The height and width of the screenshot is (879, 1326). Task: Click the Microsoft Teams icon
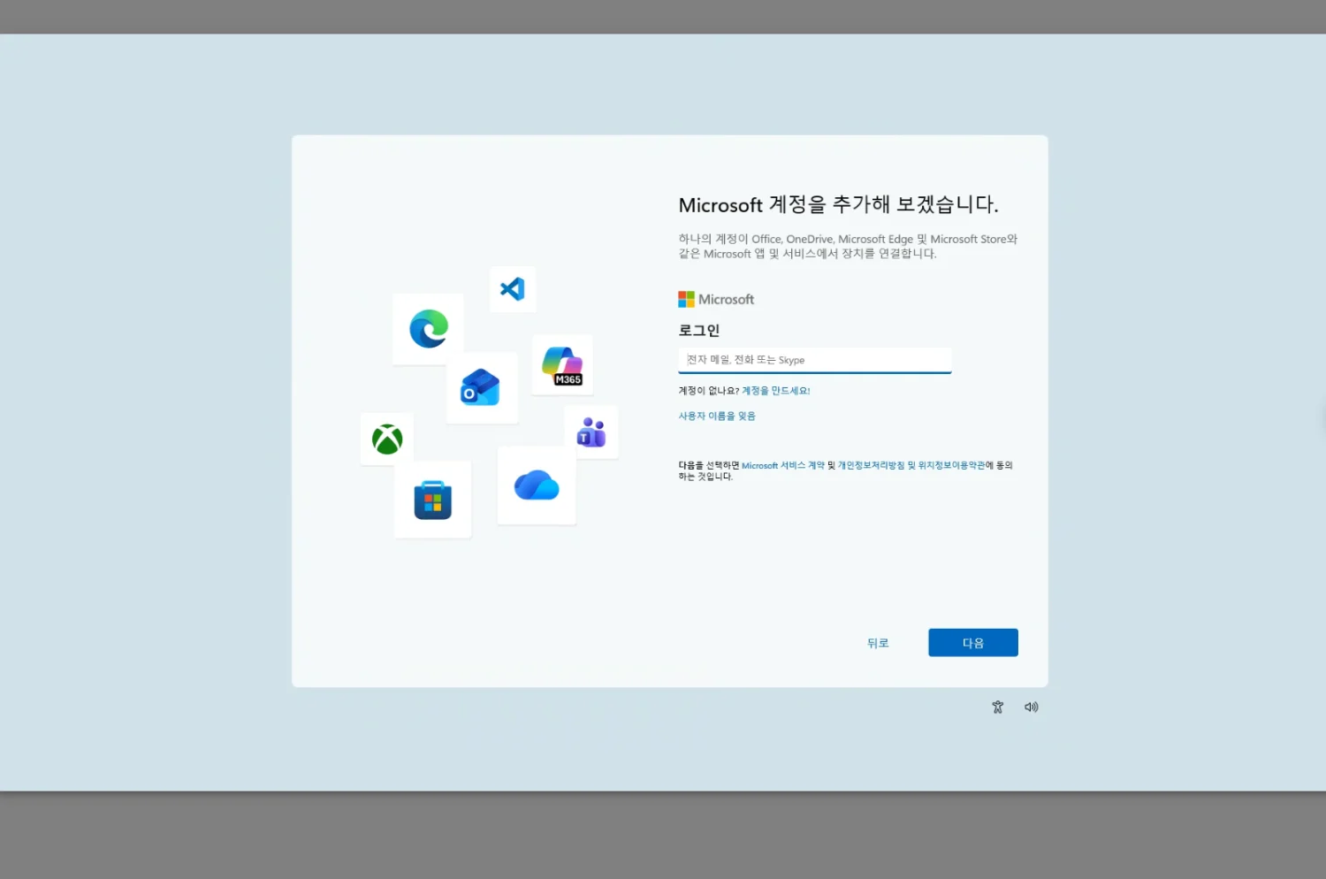pos(591,432)
